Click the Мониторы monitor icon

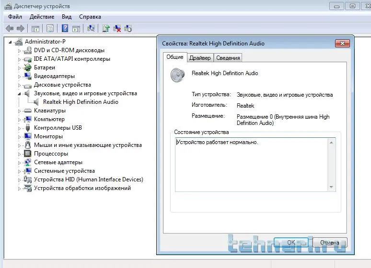point(28,136)
